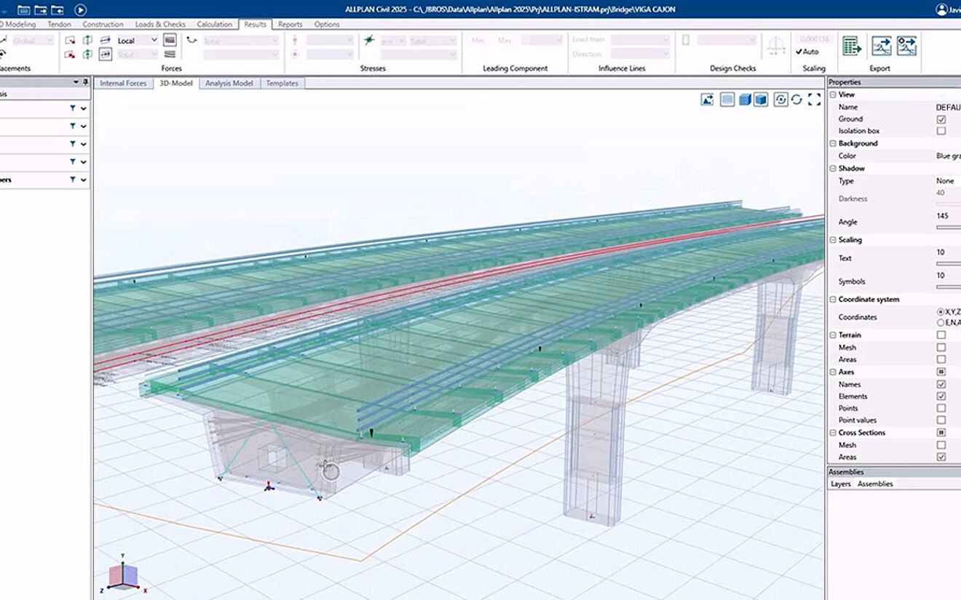
Task: Enable the Isolation box checkbox
Action: 941,131
